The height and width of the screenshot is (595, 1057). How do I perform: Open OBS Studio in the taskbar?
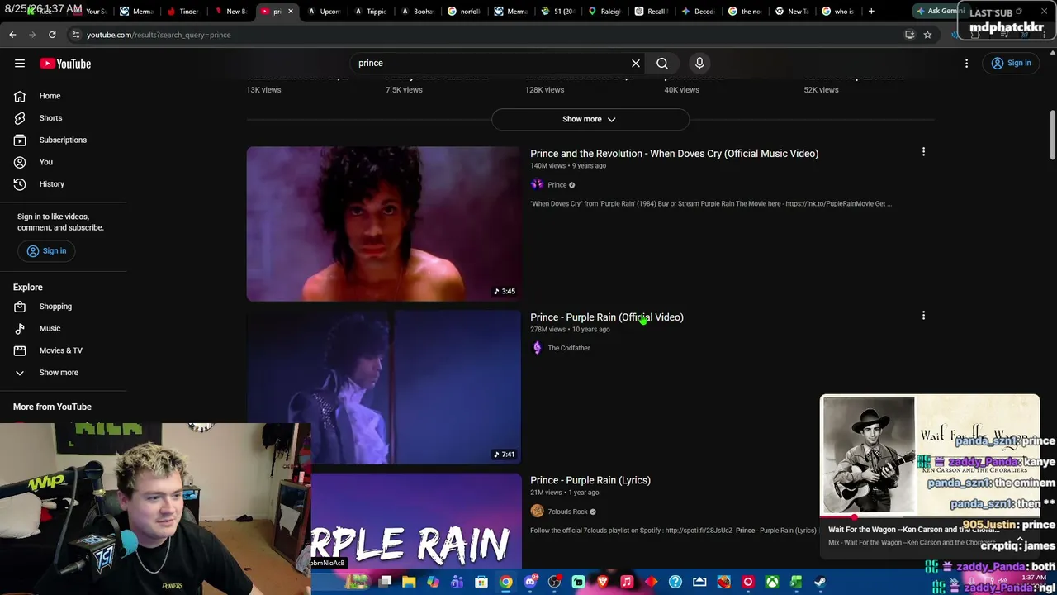[554, 582]
